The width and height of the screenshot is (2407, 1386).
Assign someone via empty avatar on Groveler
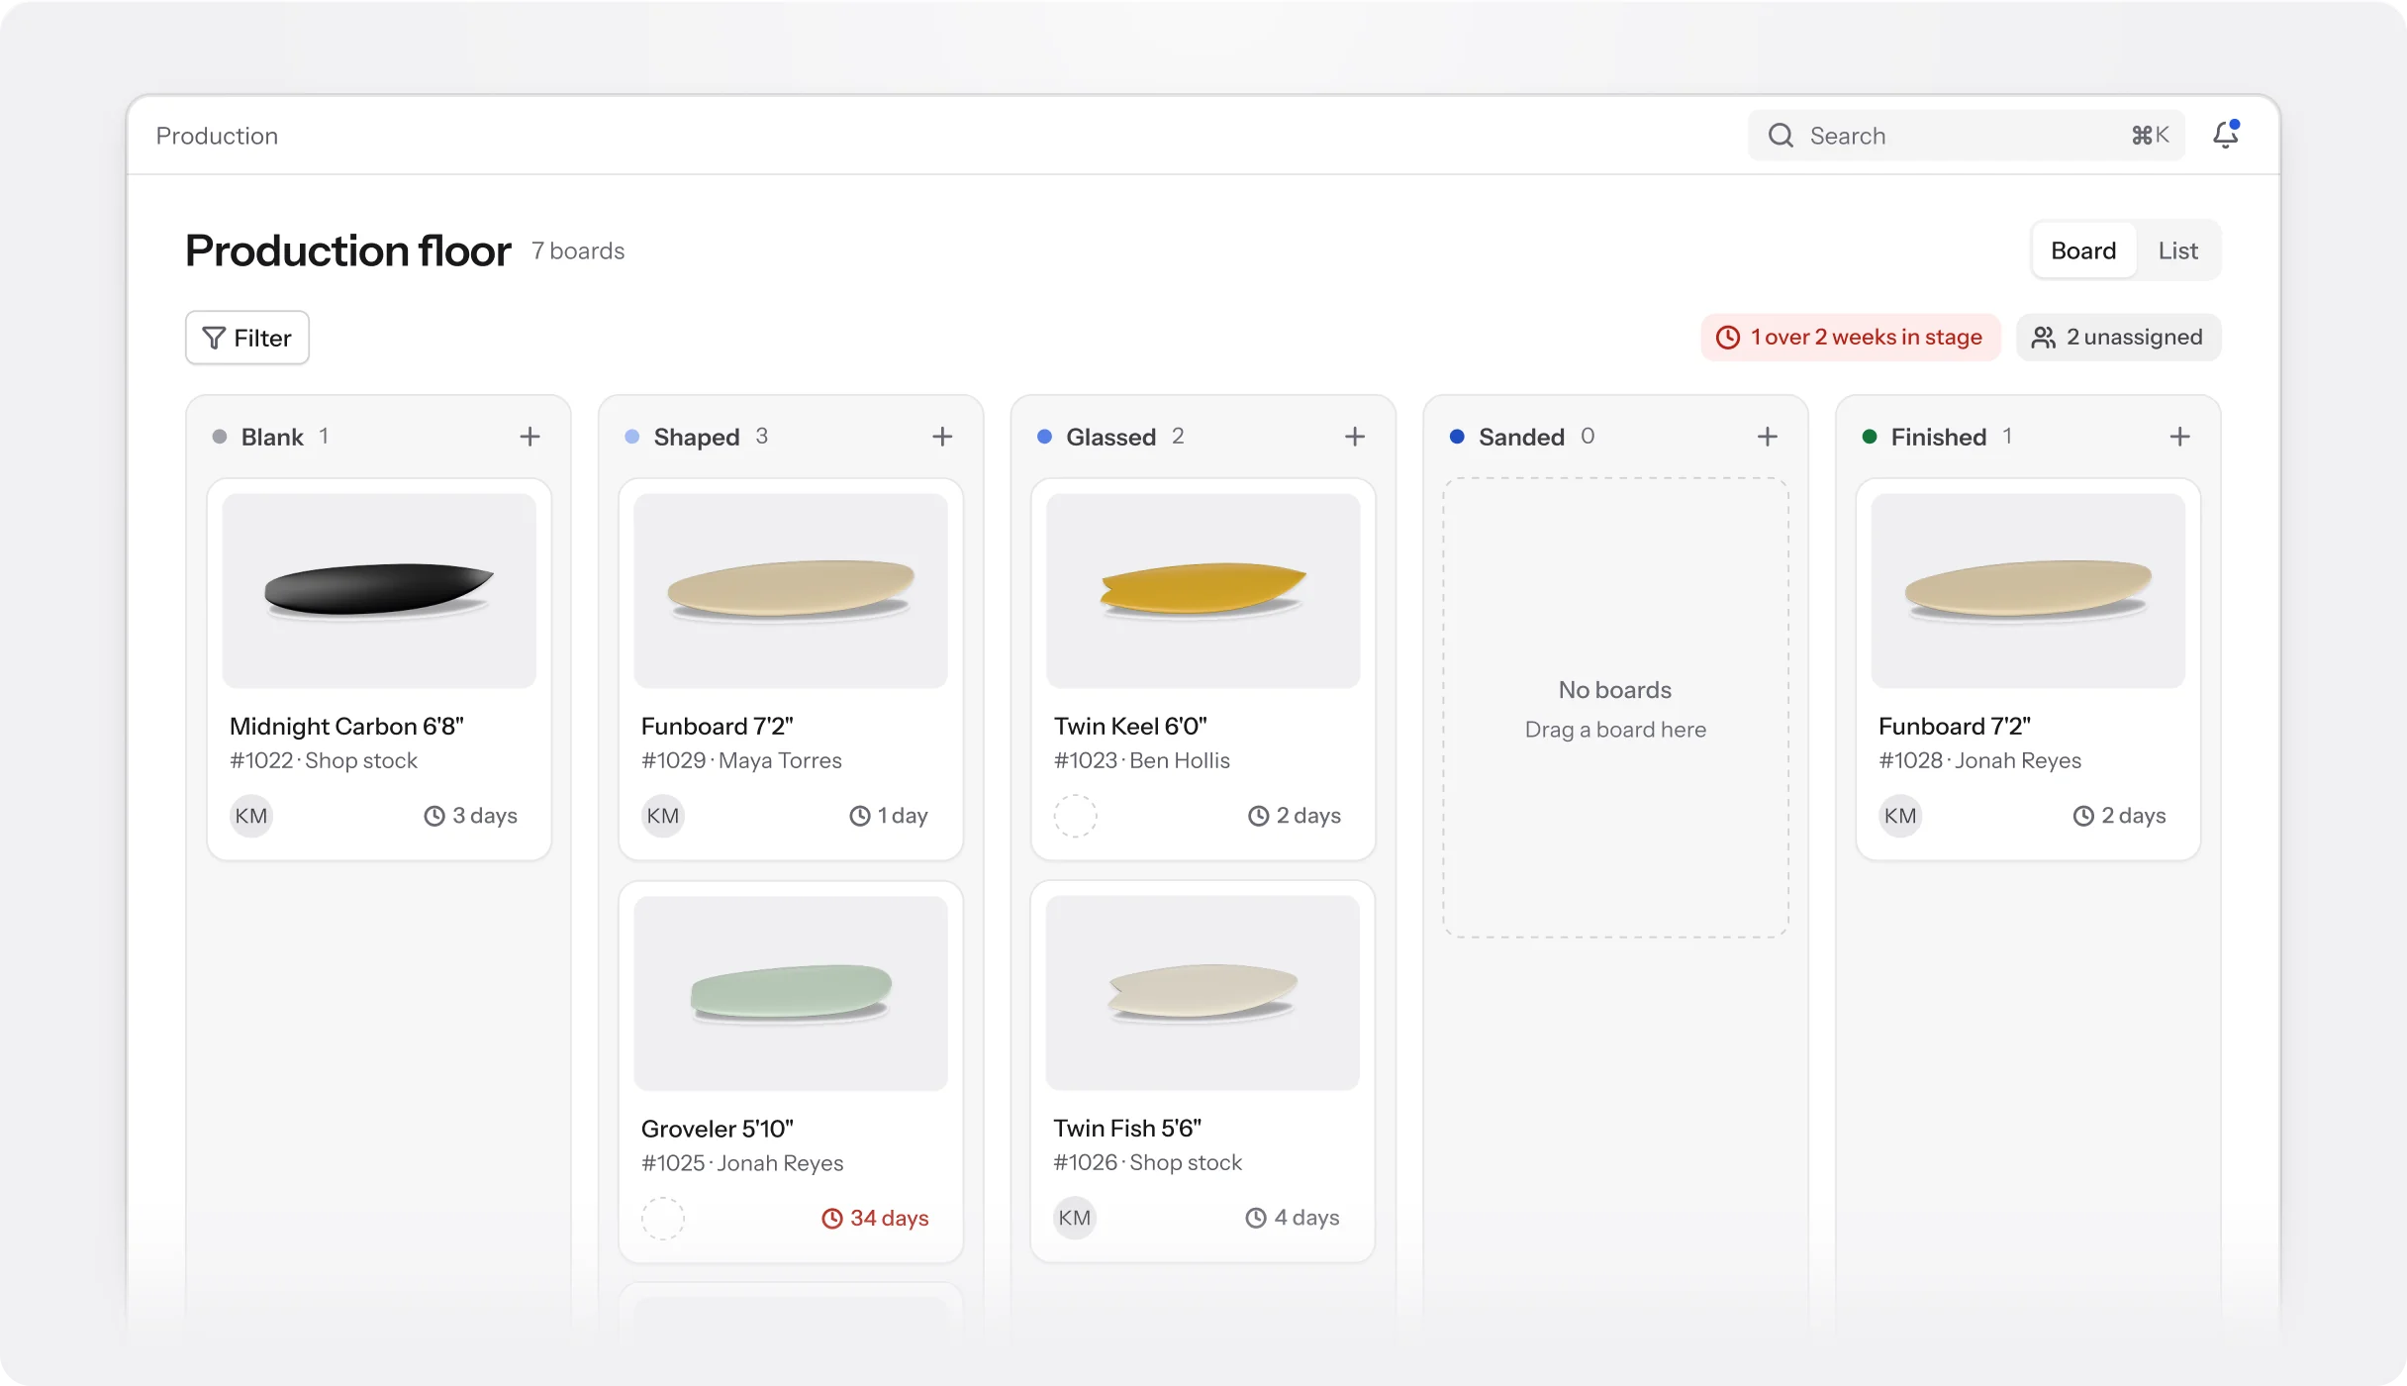click(663, 1218)
